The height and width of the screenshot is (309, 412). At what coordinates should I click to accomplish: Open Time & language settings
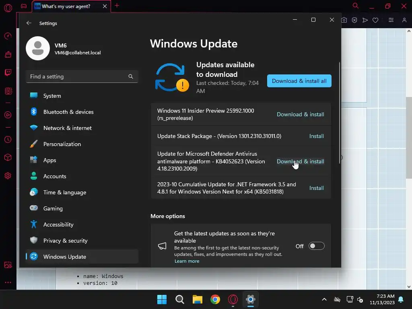tap(82, 192)
